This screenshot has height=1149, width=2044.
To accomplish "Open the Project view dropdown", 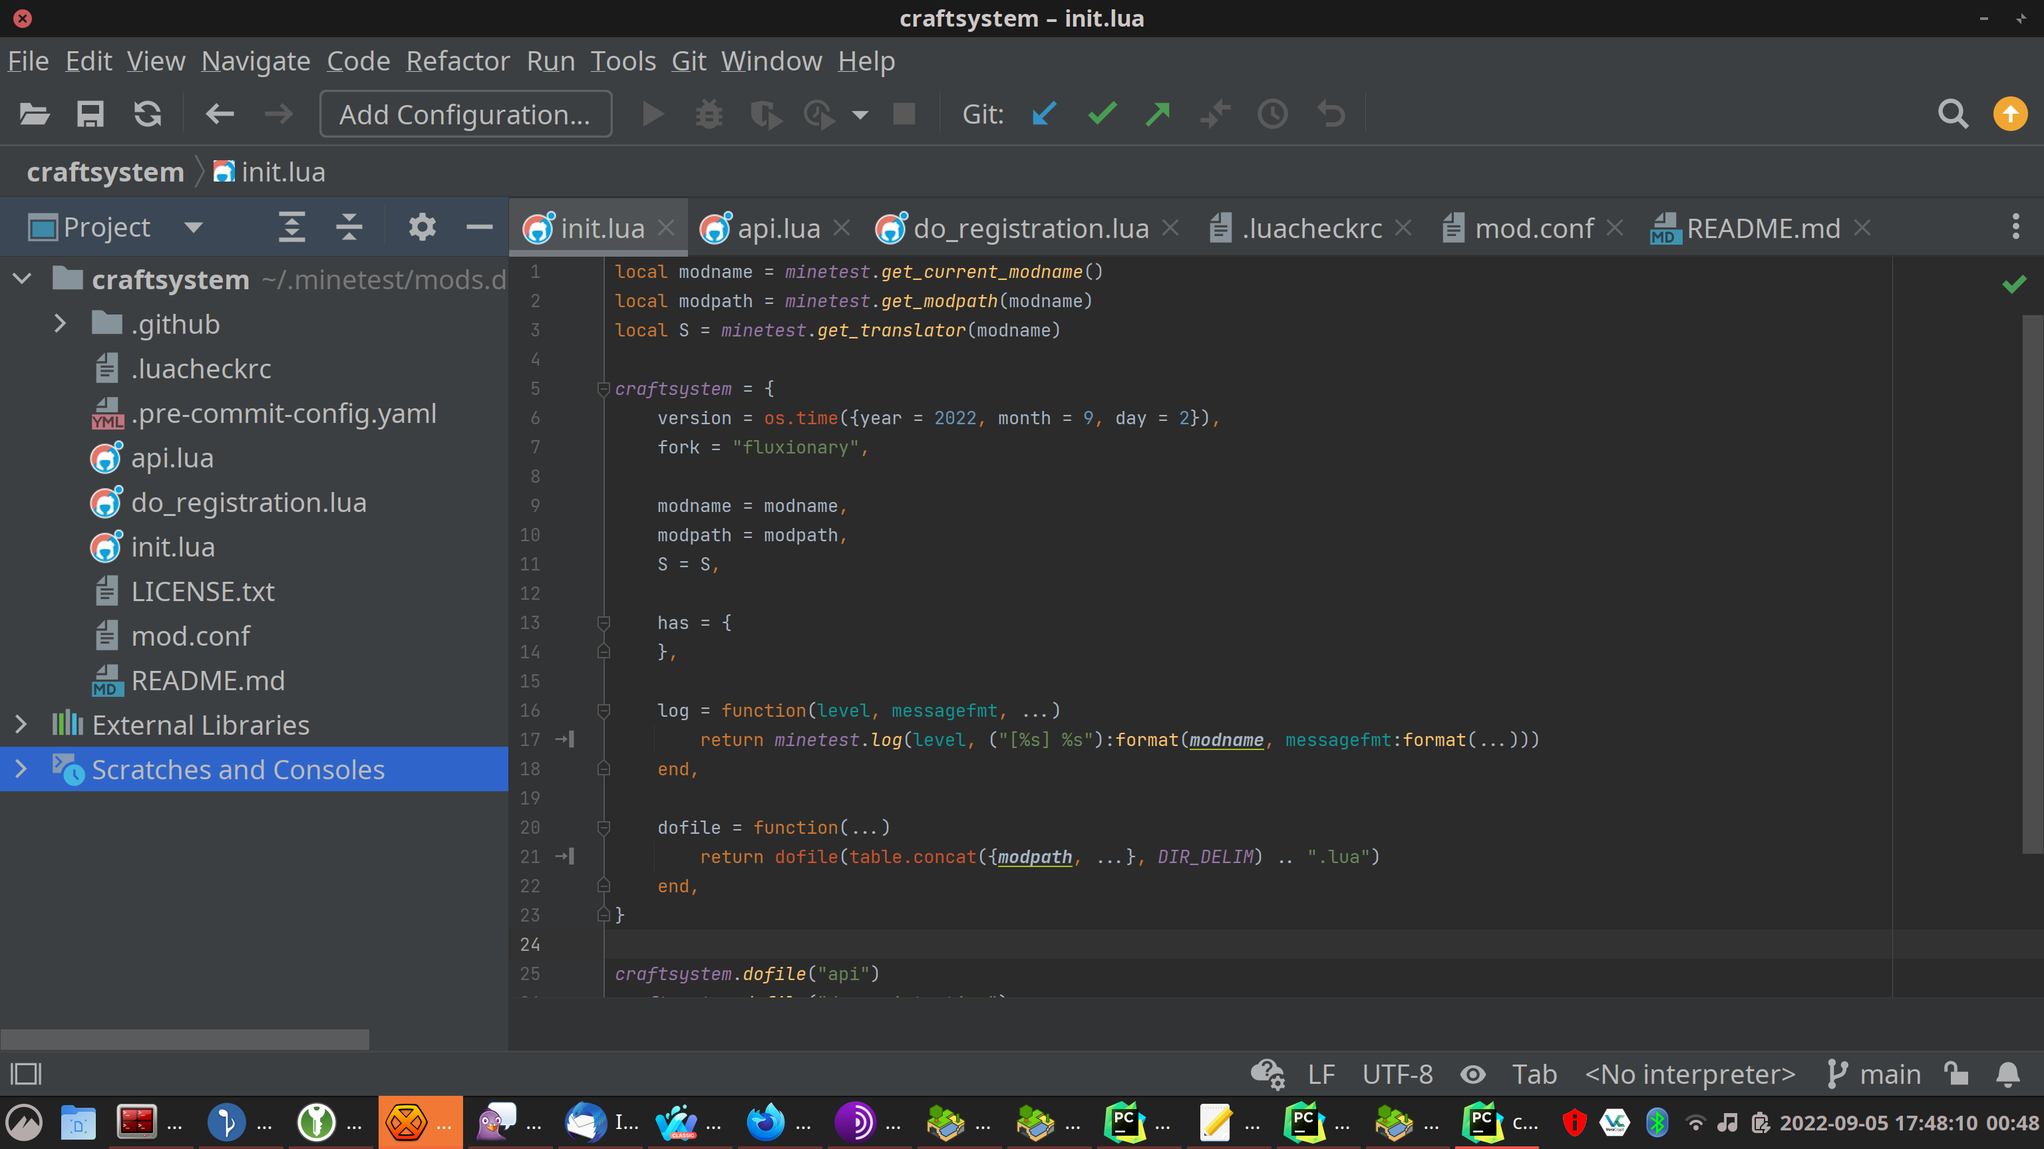I will pyautogui.click(x=194, y=227).
